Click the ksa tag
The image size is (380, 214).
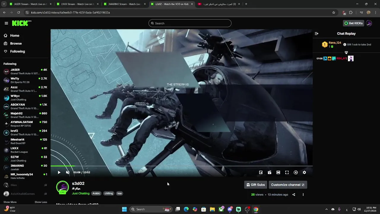[119, 193]
